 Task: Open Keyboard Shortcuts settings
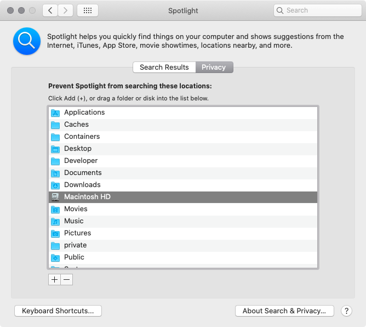(58, 311)
